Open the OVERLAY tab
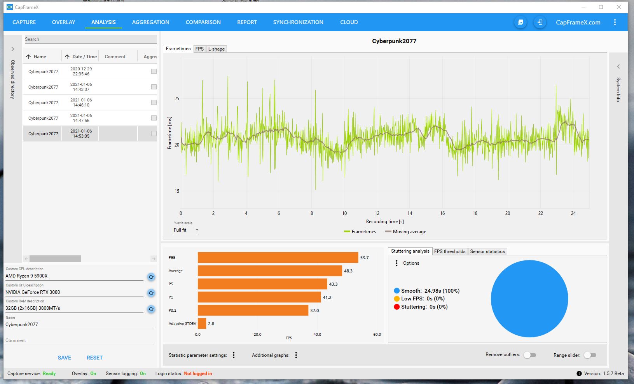Image resolution: width=634 pixels, height=384 pixels. pyautogui.click(x=63, y=22)
